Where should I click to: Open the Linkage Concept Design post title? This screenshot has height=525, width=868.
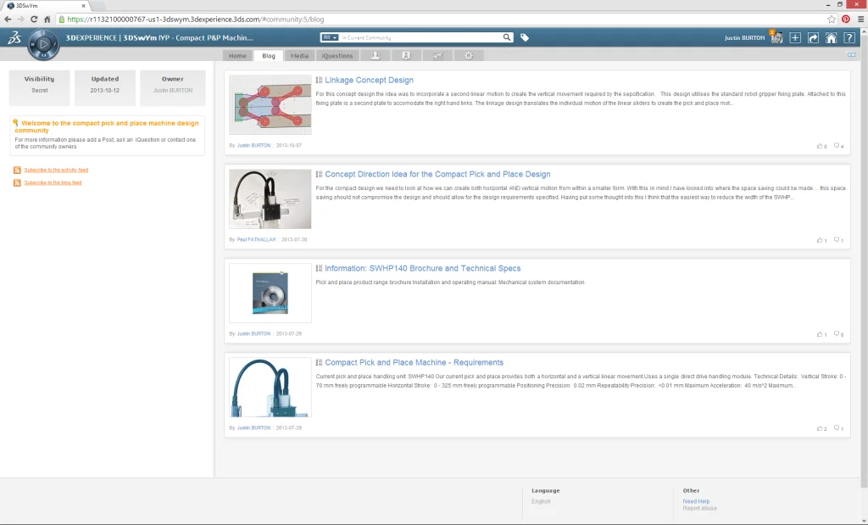pyautogui.click(x=369, y=81)
